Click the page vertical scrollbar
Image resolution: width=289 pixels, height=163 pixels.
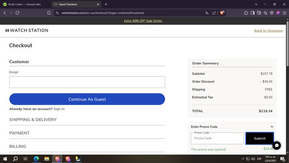(x=287, y=44)
